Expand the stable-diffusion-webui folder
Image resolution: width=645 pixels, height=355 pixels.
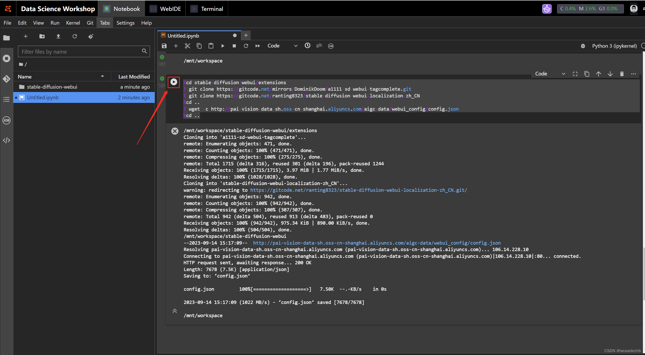(x=52, y=87)
